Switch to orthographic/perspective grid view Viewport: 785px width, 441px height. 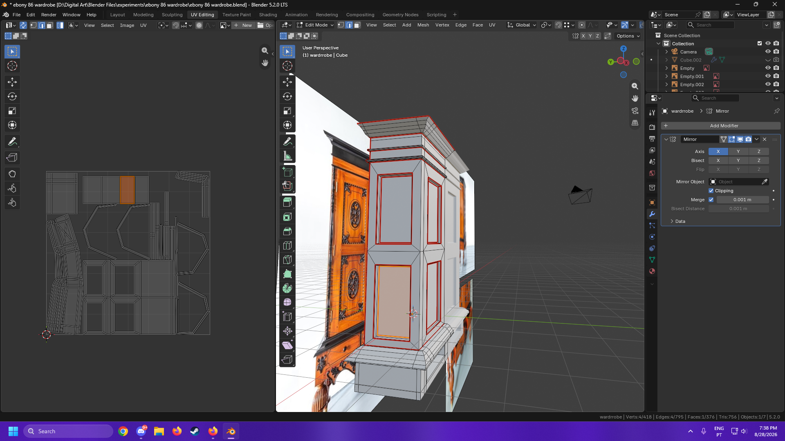click(x=635, y=122)
